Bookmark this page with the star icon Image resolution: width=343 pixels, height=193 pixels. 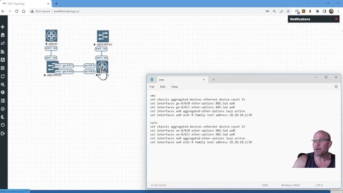tap(288, 11)
